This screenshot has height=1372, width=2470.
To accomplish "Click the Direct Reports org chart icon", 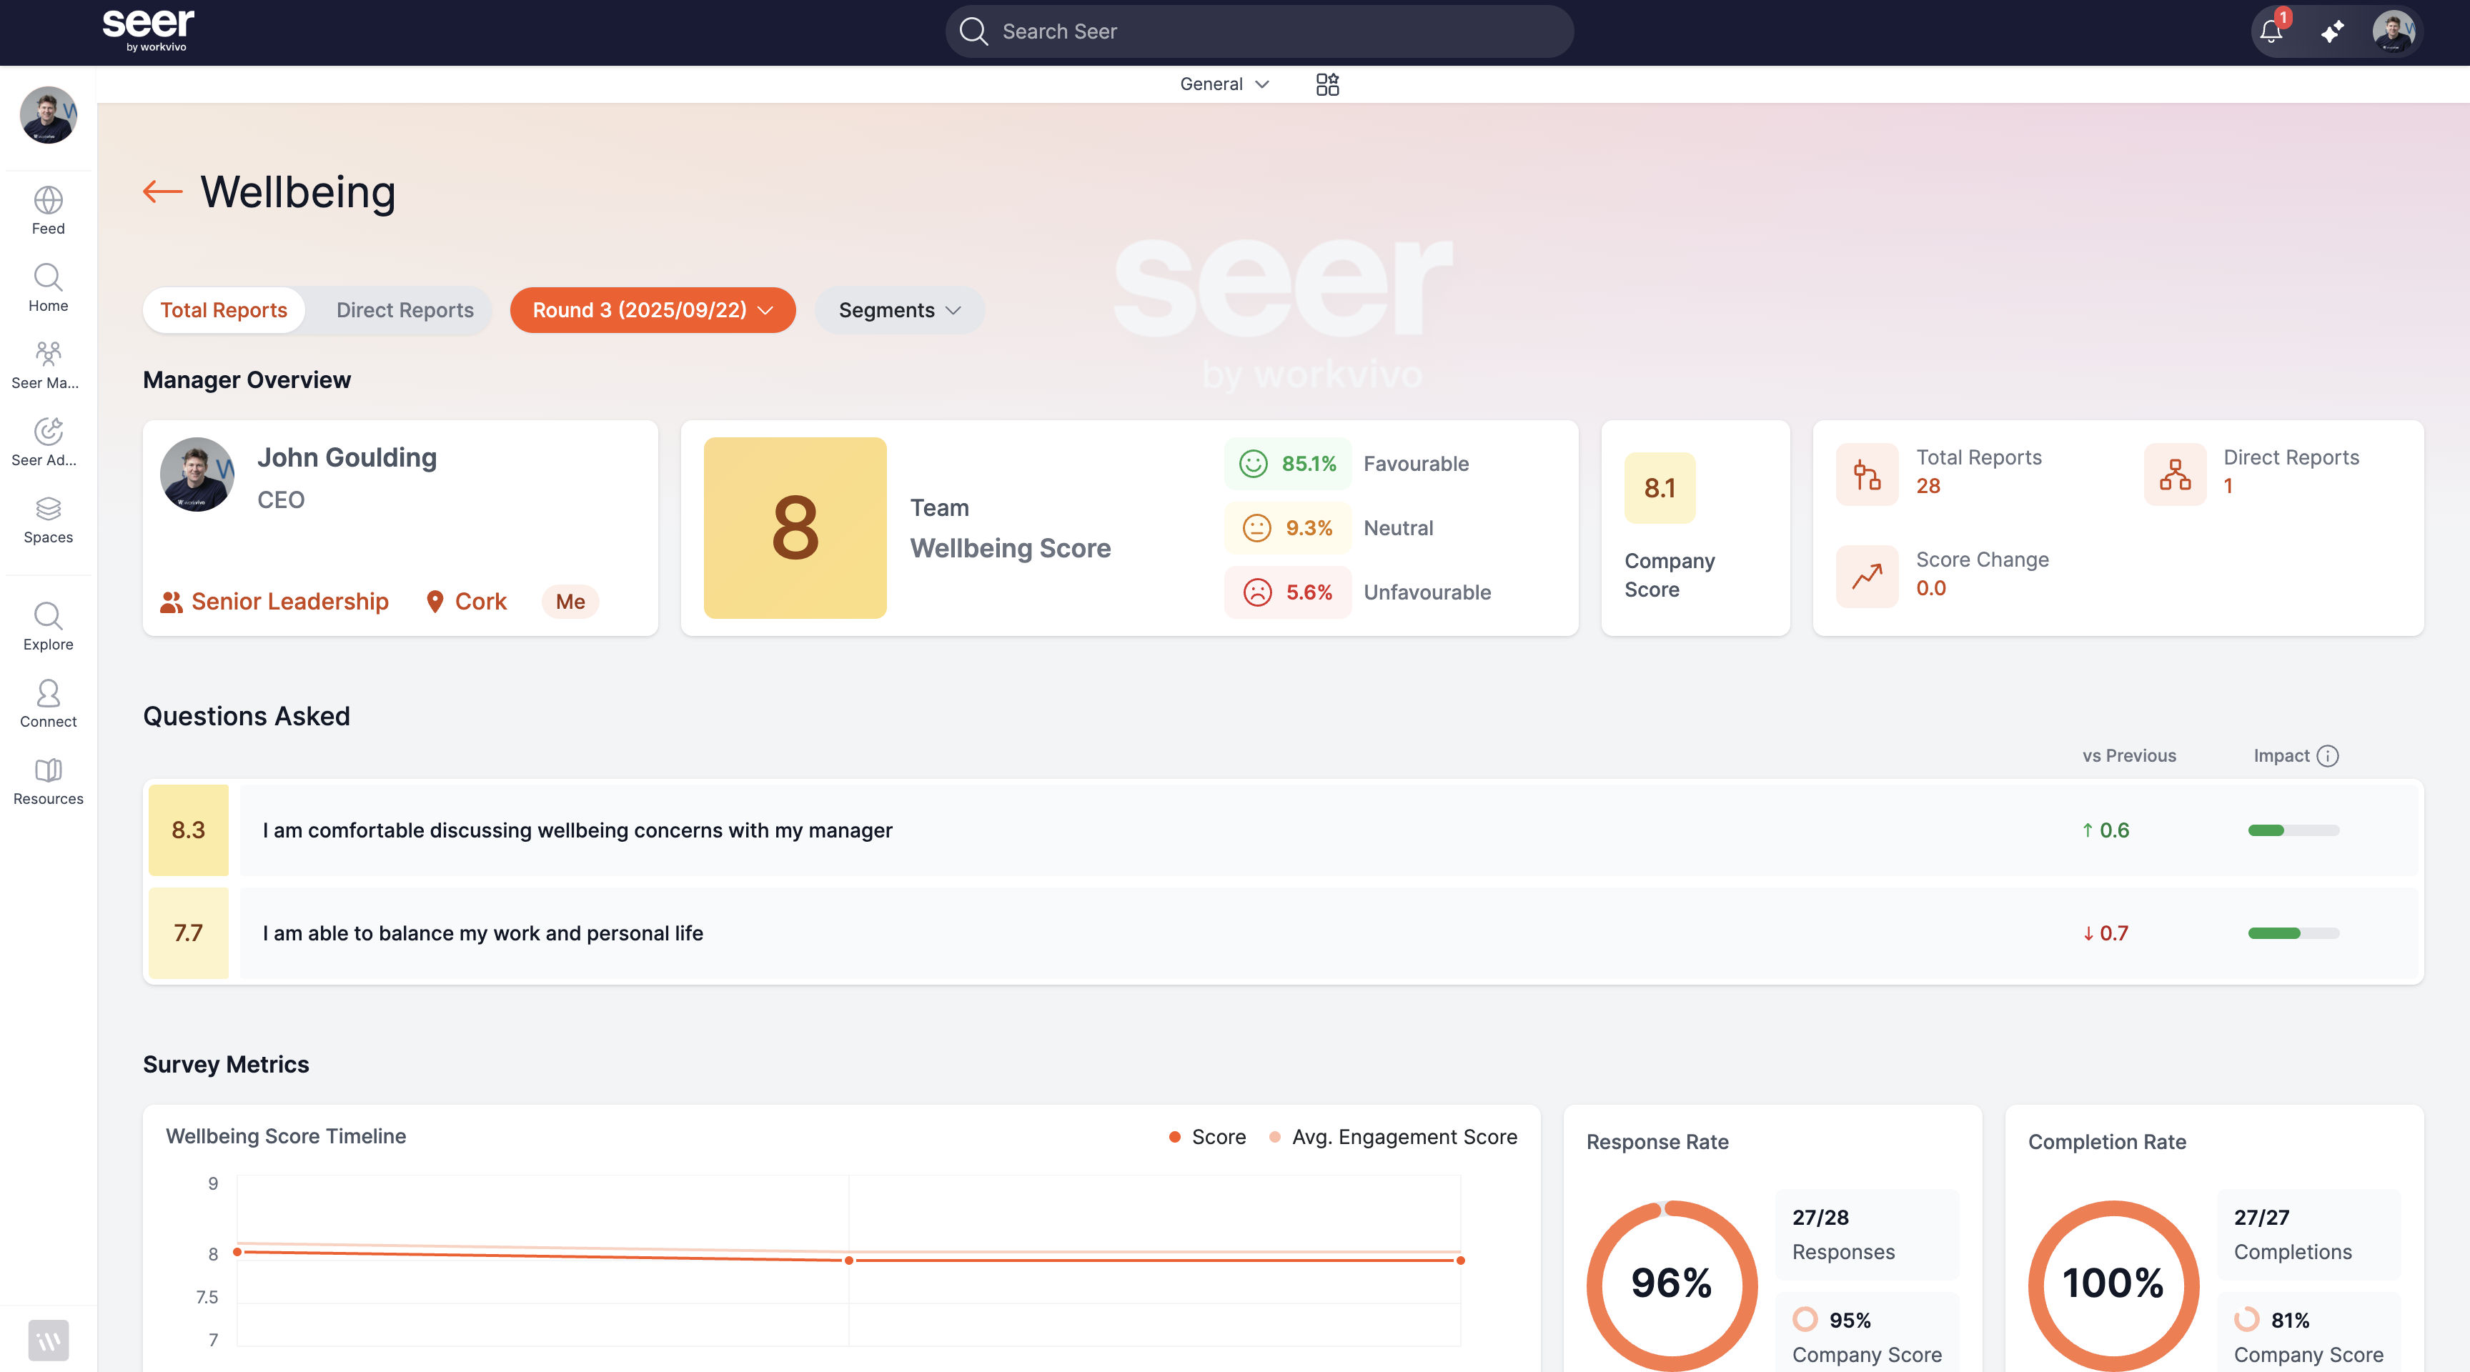I will [2173, 474].
